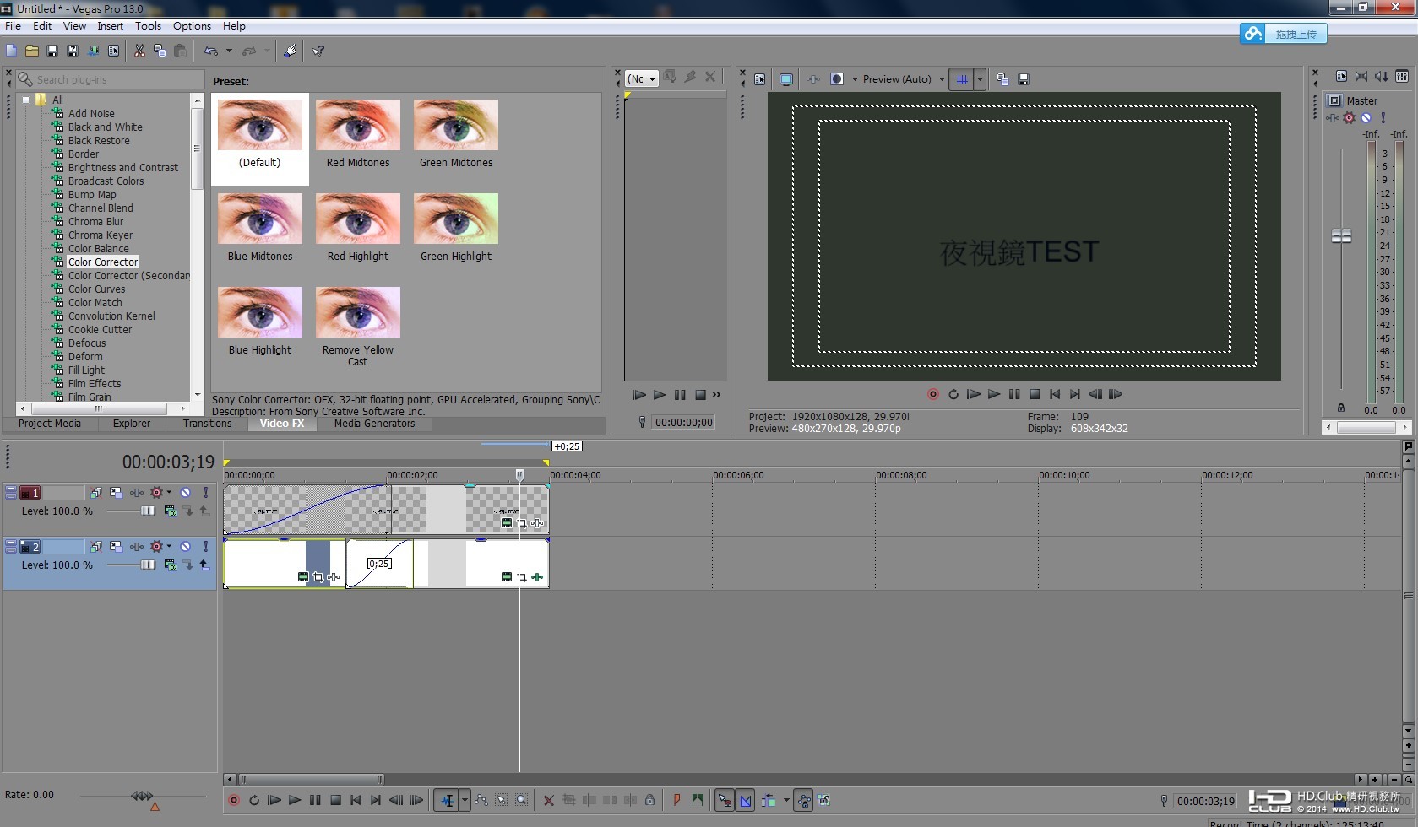Click track 2 Make Compositing Parent arrow
The width and height of the screenshot is (1418, 827).
204,565
